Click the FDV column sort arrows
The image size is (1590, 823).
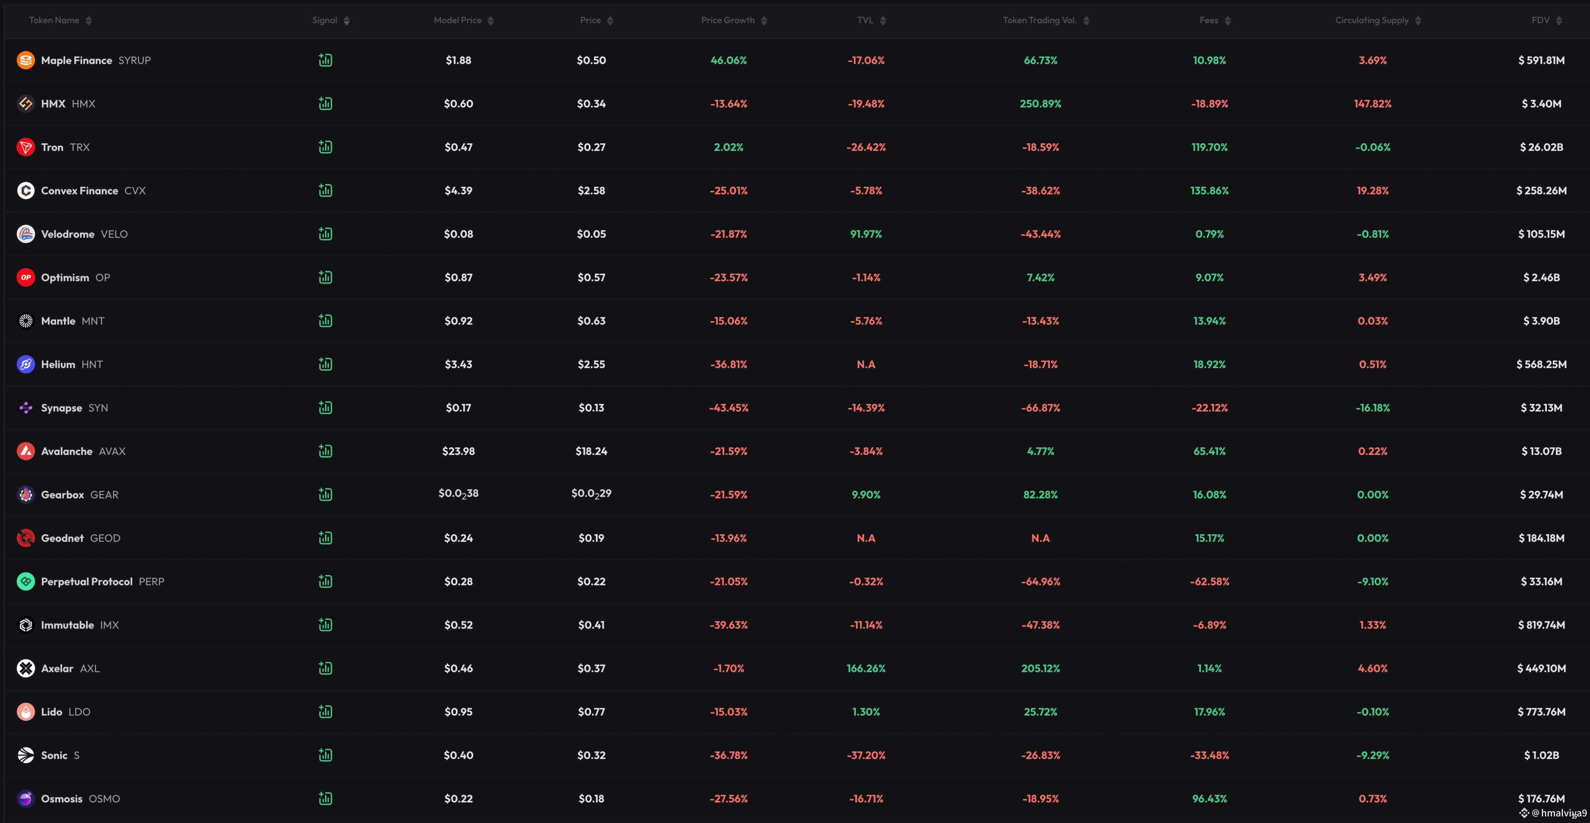(1559, 21)
